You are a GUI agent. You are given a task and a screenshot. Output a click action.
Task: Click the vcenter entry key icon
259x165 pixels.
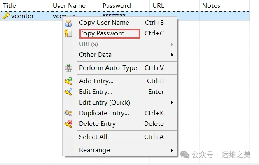[6, 16]
